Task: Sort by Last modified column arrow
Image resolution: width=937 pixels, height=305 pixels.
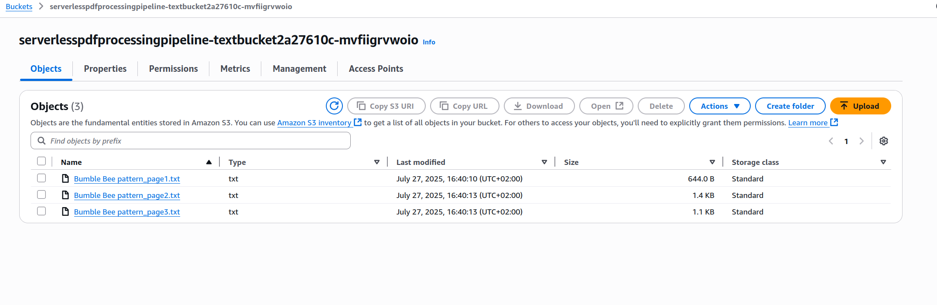Action: (544, 162)
